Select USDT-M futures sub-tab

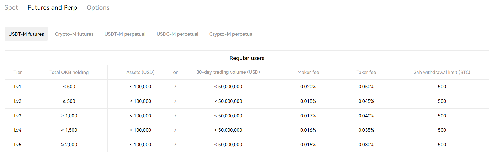pyautogui.click(x=26, y=34)
